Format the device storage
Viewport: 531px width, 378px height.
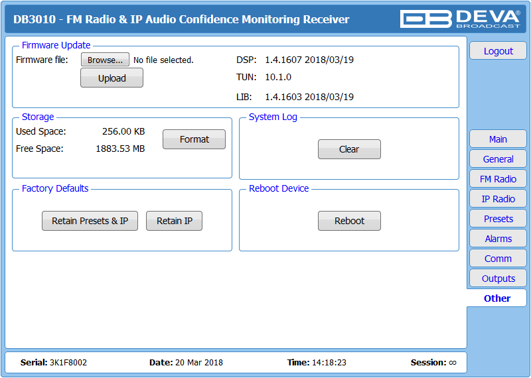click(x=194, y=139)
